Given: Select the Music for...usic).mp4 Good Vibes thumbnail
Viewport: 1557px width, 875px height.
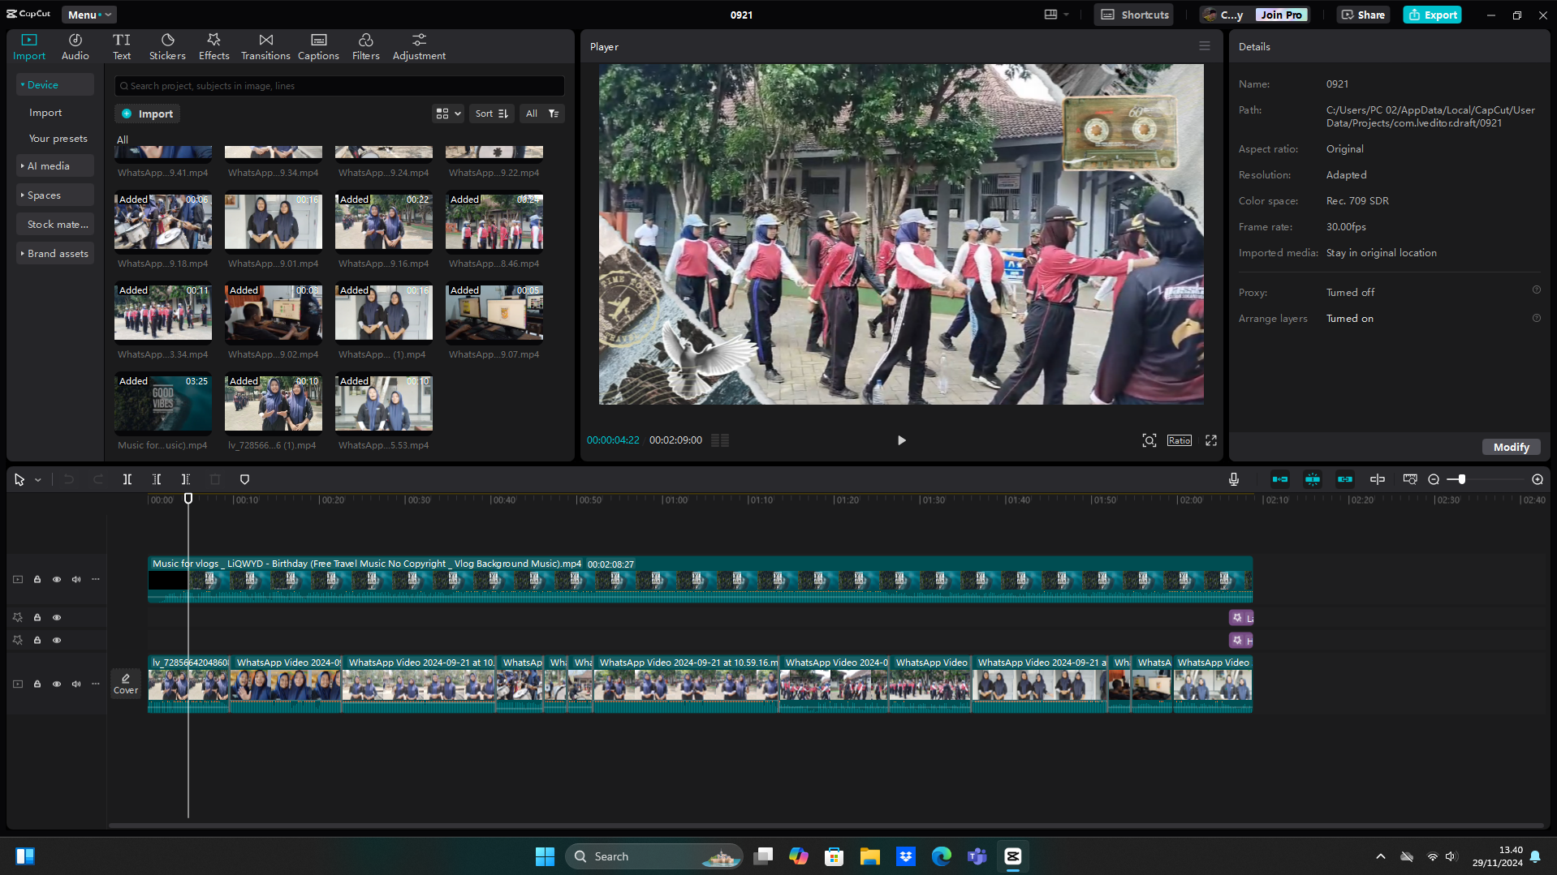Looking at the screenshot, I should [163, 403].
